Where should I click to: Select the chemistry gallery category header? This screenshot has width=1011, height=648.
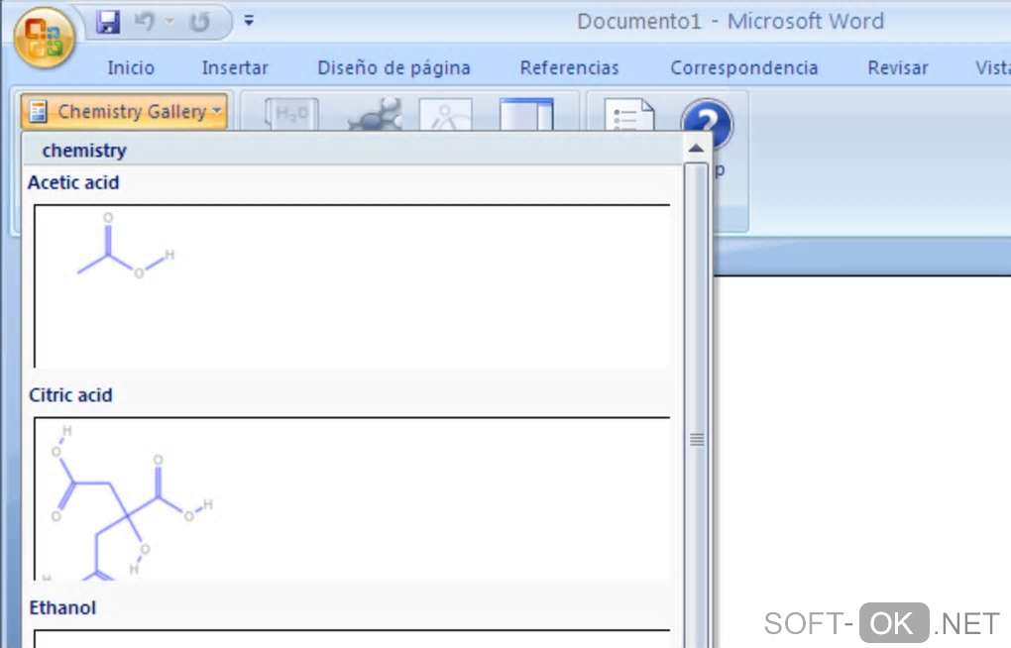pyautogui.click(x=352, y=151)
